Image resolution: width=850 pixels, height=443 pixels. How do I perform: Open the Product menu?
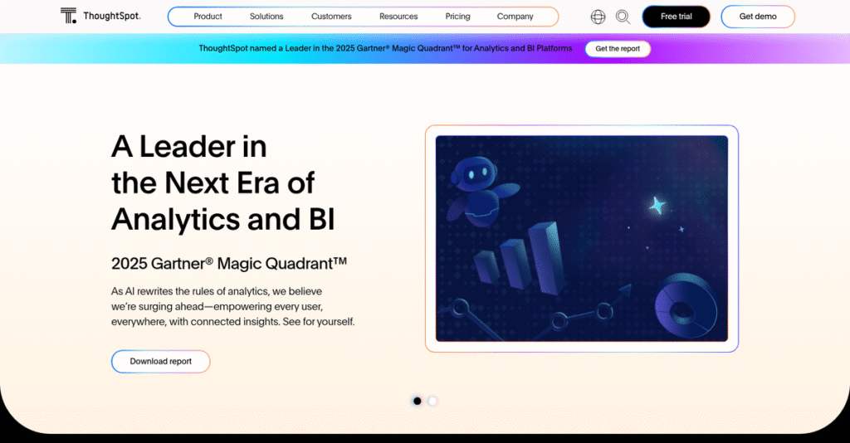click(208, 17)
